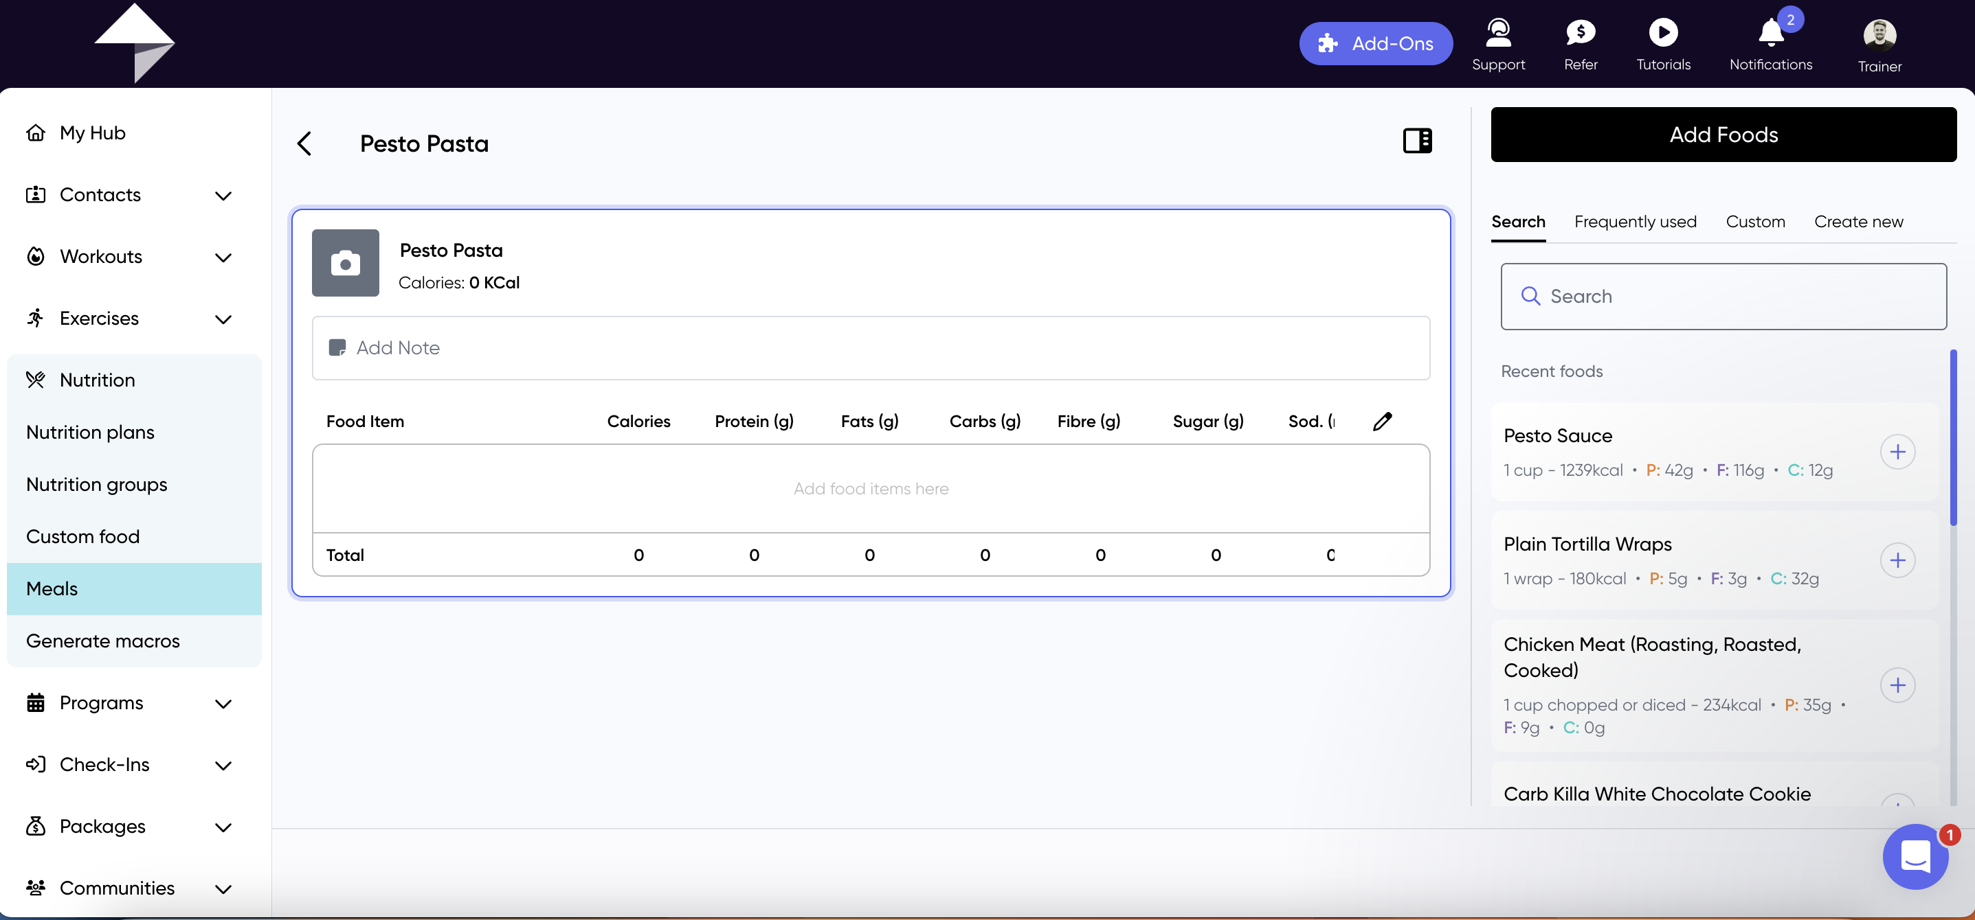Expand the Workouts chevron
The height and width of the screenshot is (920, 1975).
coord(223,257)
